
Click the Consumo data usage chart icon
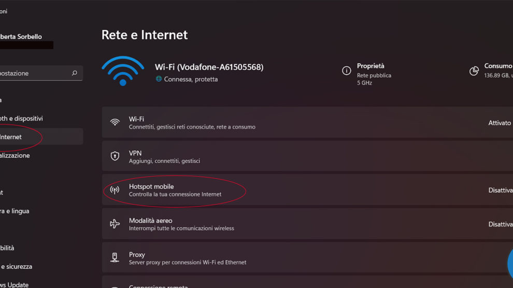[474, 71]
